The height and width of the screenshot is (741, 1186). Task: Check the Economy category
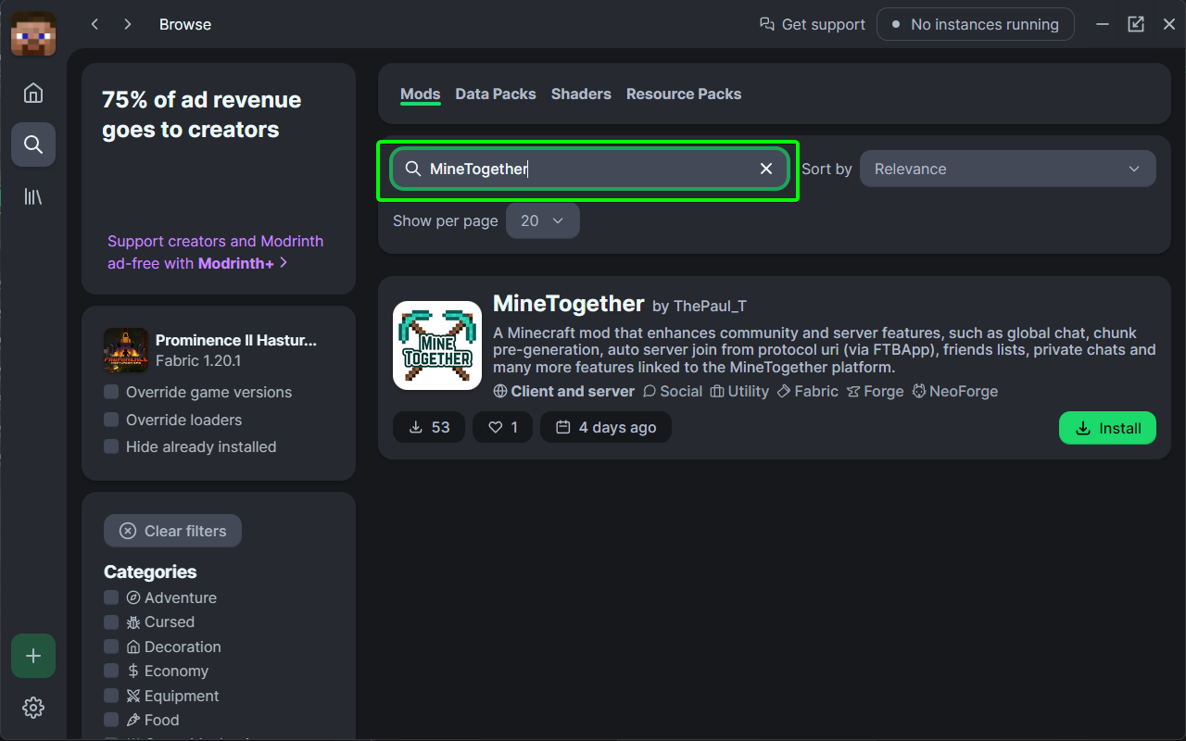111,671
